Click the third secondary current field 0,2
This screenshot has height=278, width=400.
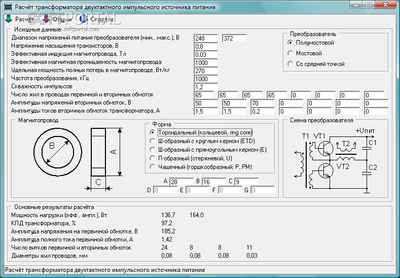point(263,112)
